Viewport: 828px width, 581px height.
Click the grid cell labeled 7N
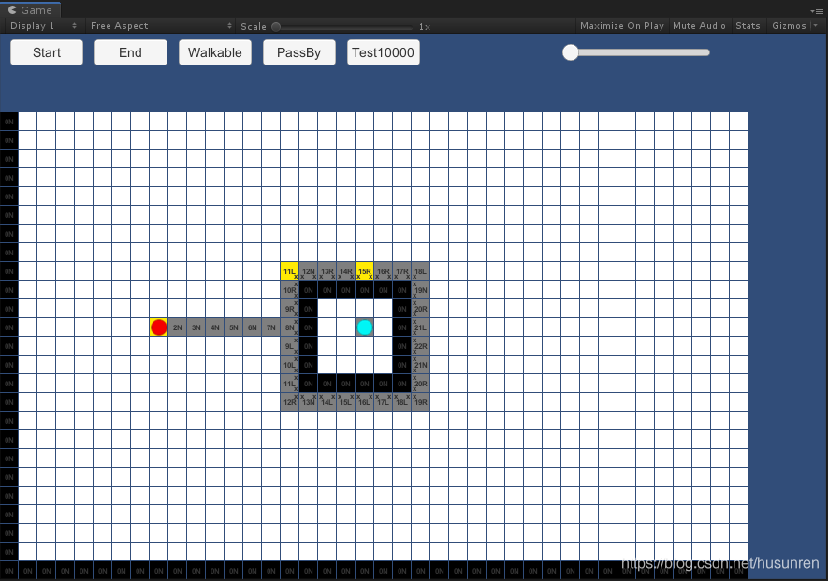(x=271, y=327)
